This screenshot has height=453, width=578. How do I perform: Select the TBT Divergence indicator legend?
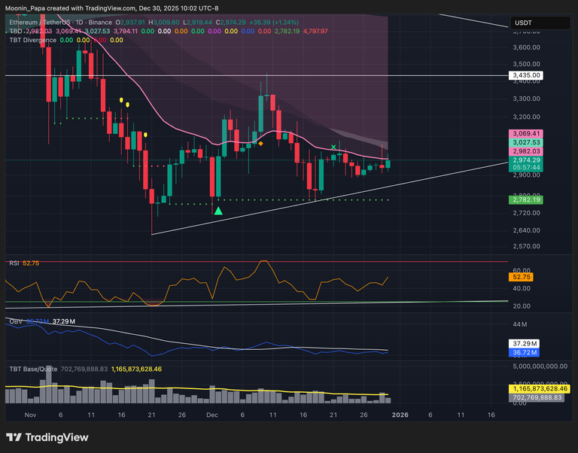point(32,40)
